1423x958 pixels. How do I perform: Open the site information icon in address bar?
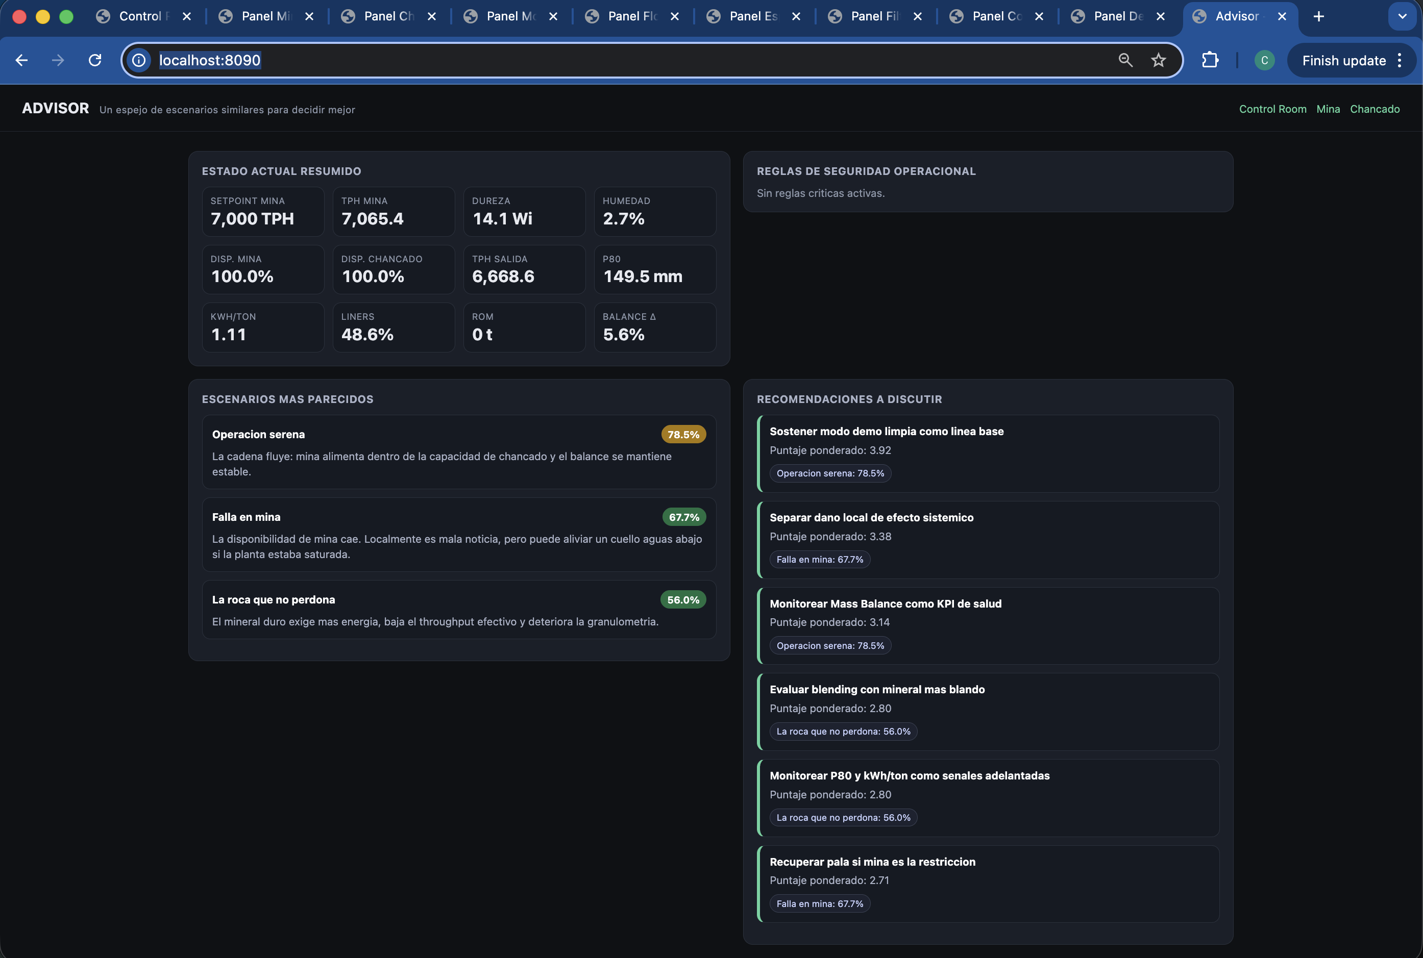(x=139, y=60)
